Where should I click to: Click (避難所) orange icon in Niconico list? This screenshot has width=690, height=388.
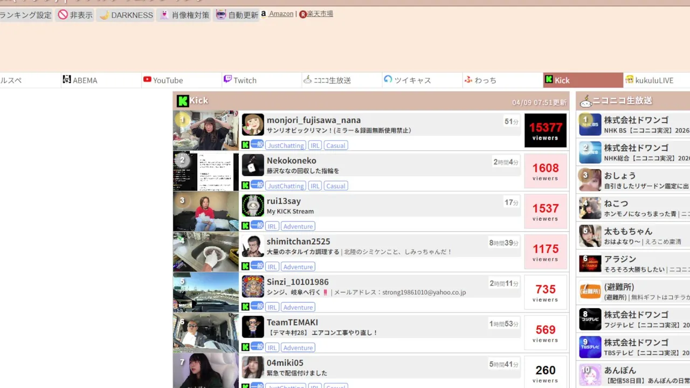pos(590,292)
